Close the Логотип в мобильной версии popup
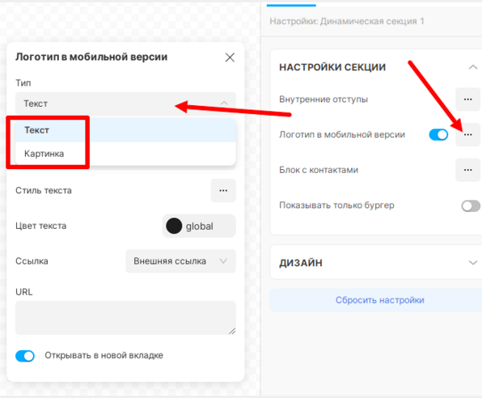482x398 pixels. pos(230,57)
